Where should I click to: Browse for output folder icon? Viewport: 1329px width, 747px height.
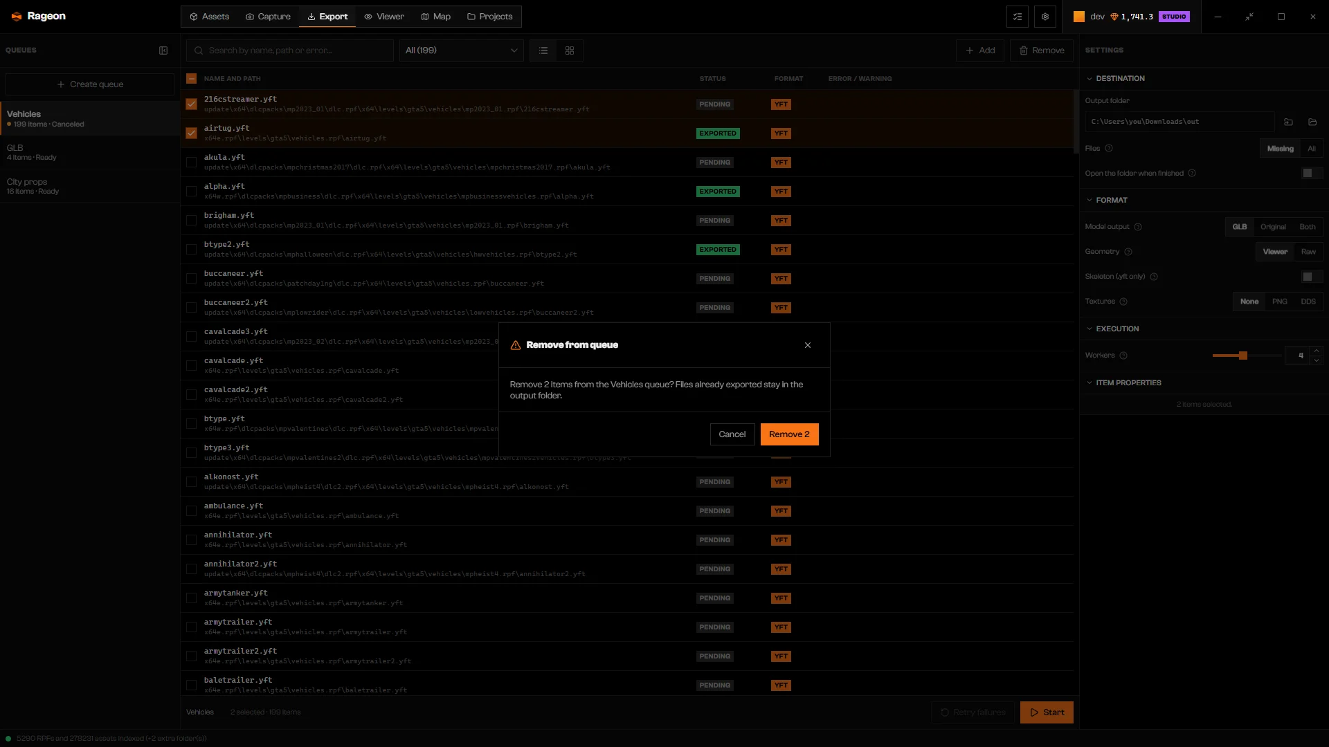click(x=1289, y=122)
